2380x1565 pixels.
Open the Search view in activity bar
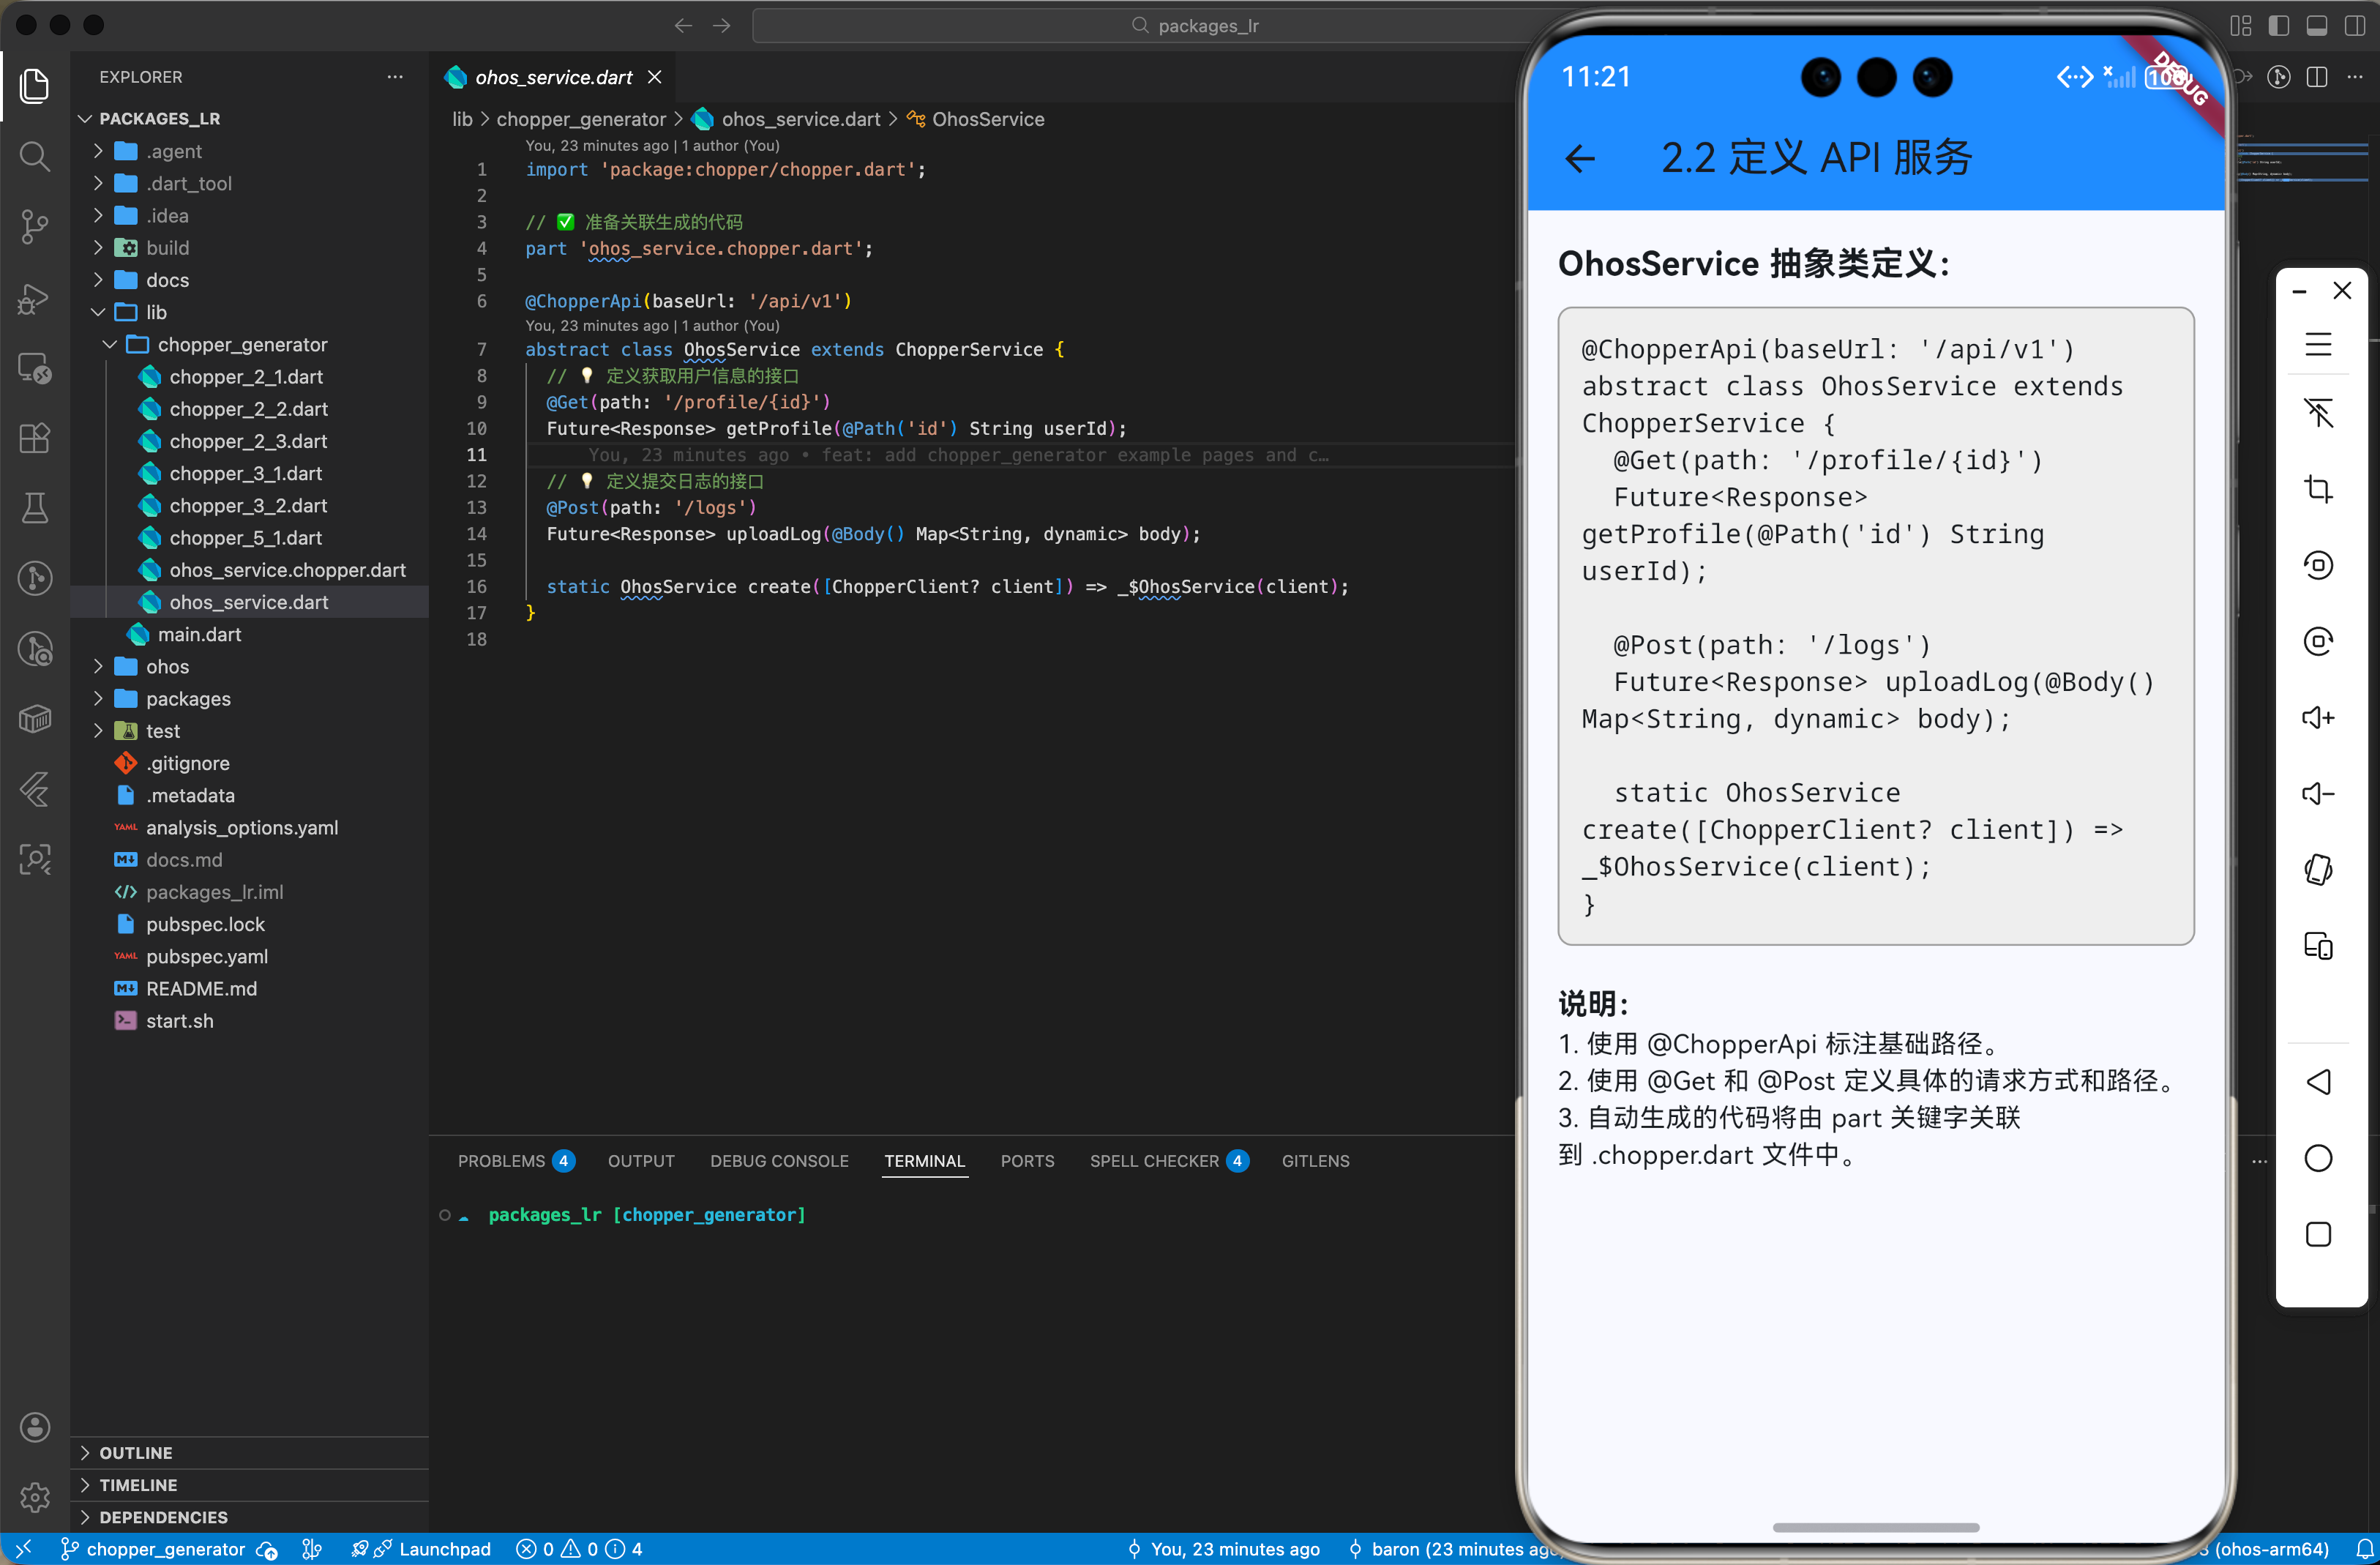click(x=35, y=156)
